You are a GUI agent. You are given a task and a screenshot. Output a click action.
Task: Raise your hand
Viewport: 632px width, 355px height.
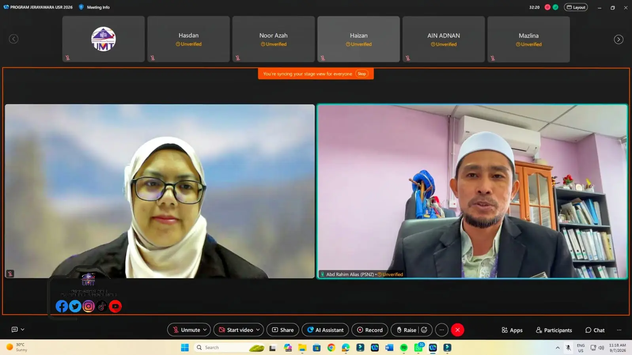coord(406,330)
